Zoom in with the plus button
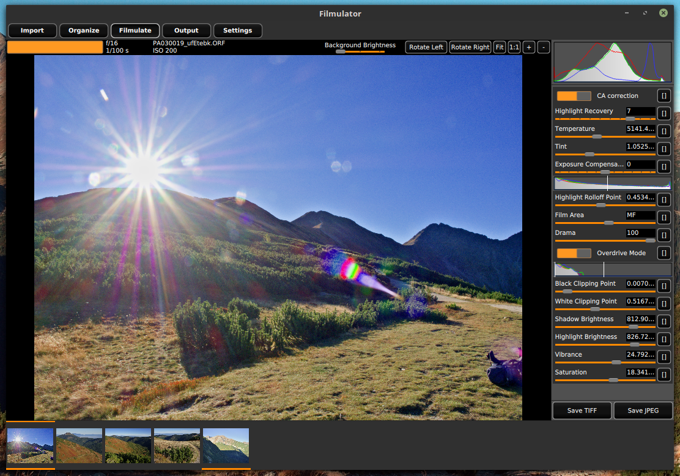 (528, 47)
